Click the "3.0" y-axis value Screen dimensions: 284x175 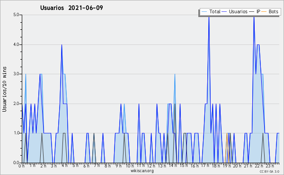coord(16,74)
